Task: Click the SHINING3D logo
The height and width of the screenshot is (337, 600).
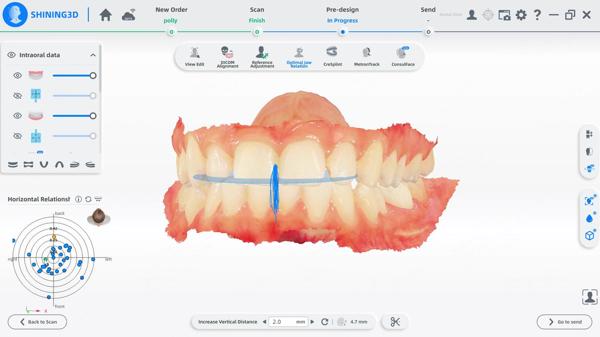Action: pos(40,15)
